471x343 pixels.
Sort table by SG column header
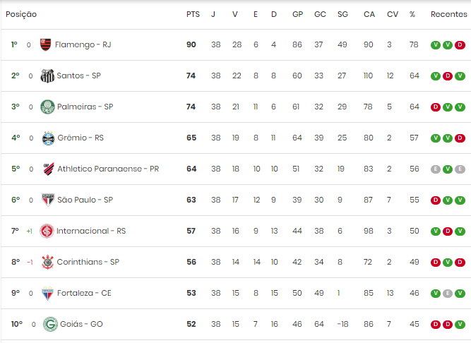click(x=342, y=14)
